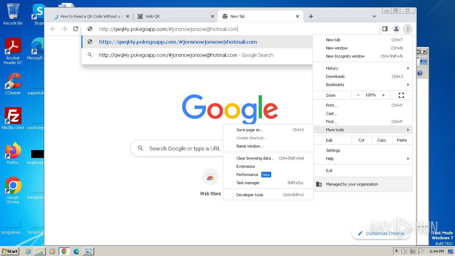The height and width of the screenshot is (256, 455).
Task: Increase zoom with plus button
Action: [x=383, y=95]
